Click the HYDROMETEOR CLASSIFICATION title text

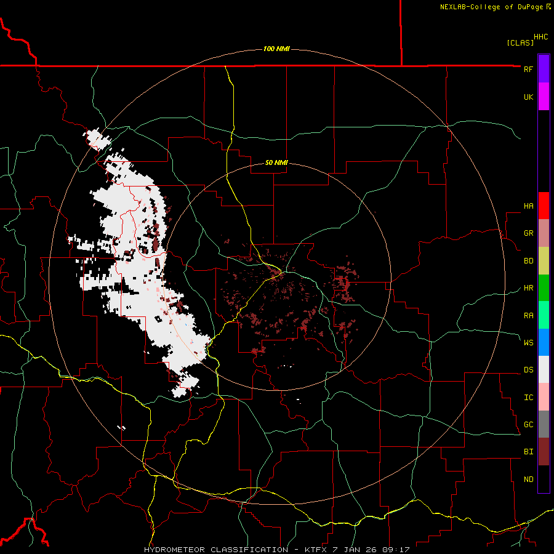click(216, 550)
